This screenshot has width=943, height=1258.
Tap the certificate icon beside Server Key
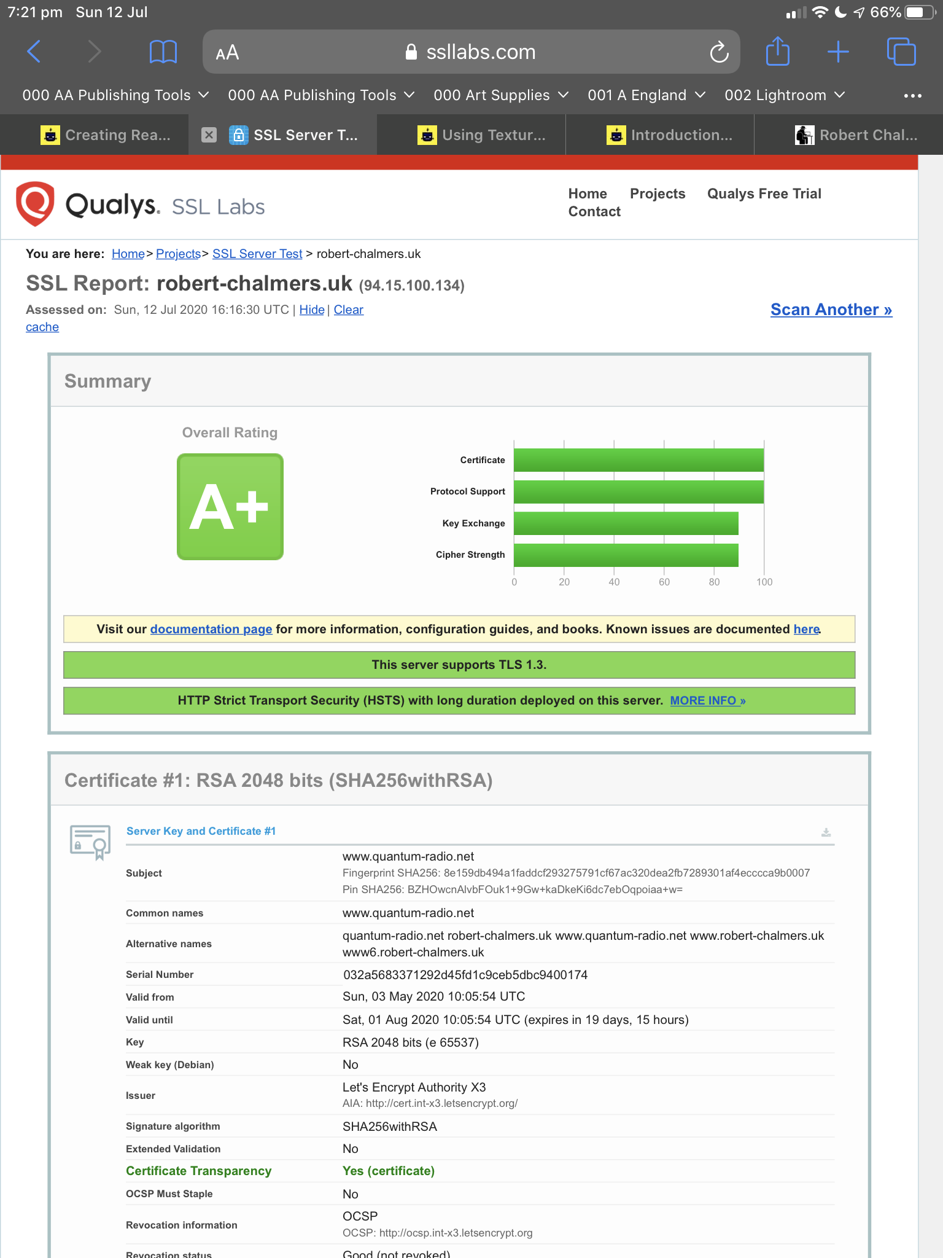(90, 842)
